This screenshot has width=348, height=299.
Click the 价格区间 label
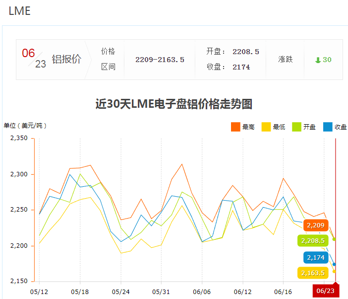pos(108,59)
